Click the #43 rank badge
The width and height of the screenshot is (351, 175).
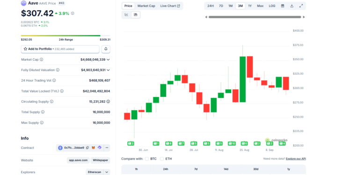62,3
